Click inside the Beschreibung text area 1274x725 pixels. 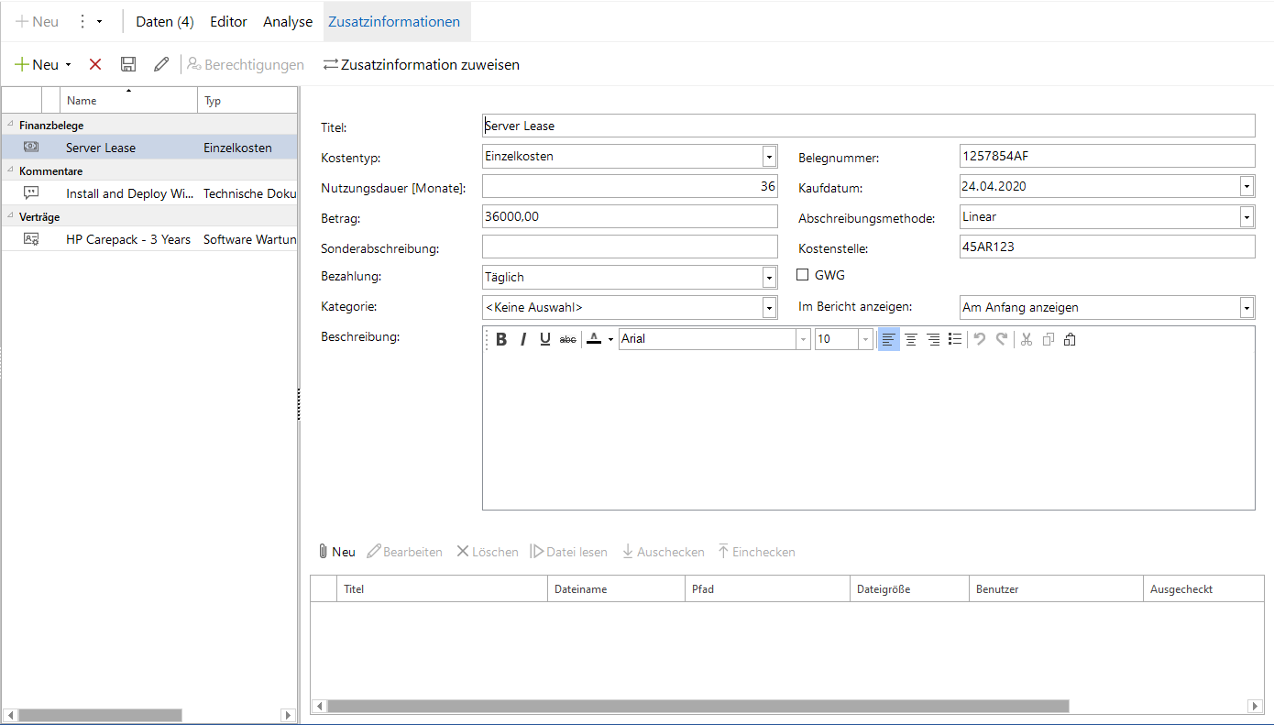point(868,430)
